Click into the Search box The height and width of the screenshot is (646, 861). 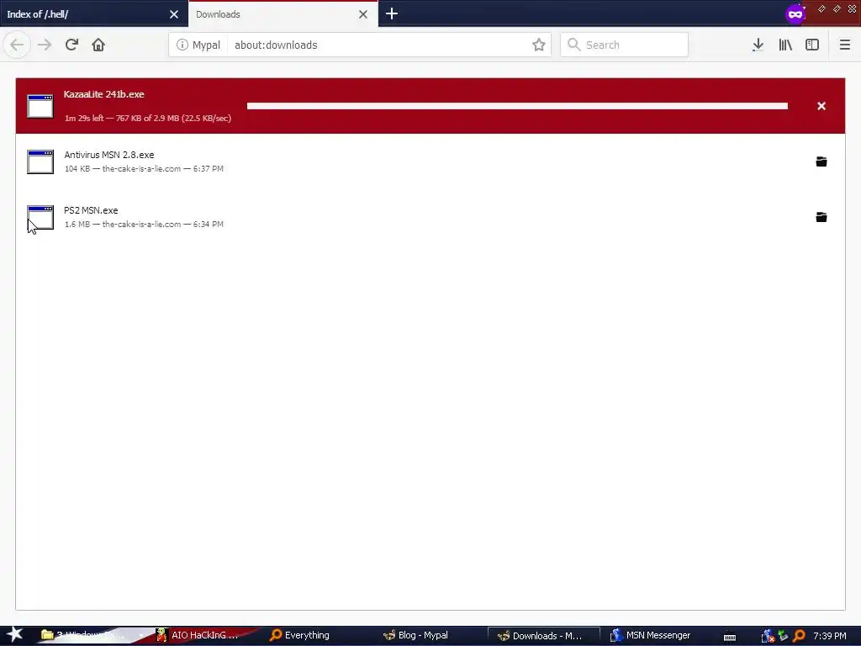625,45
